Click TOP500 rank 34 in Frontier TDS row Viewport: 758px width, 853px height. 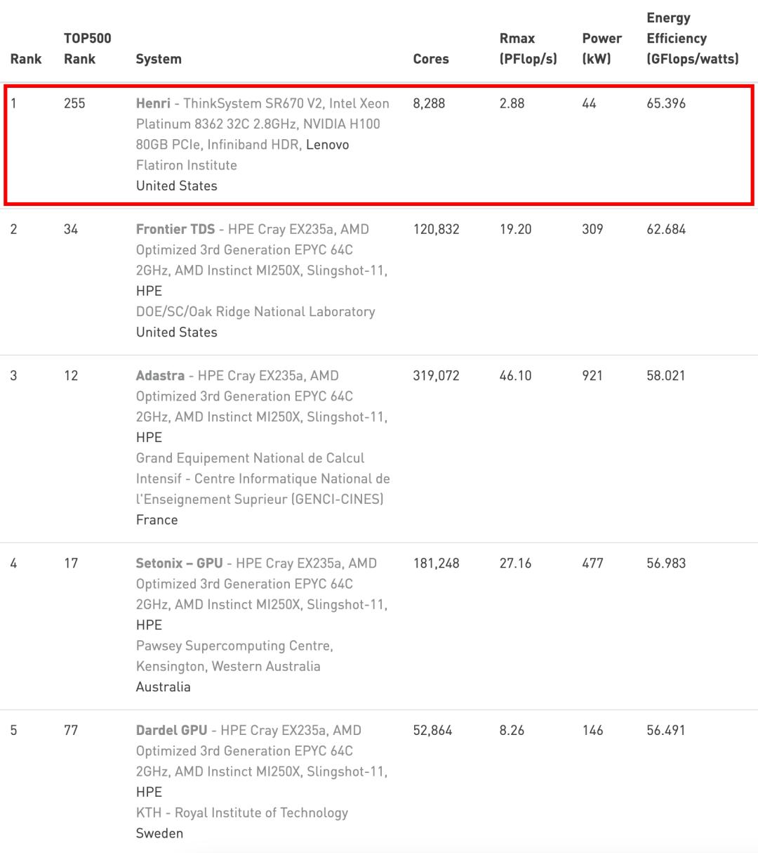coord(71,229)
